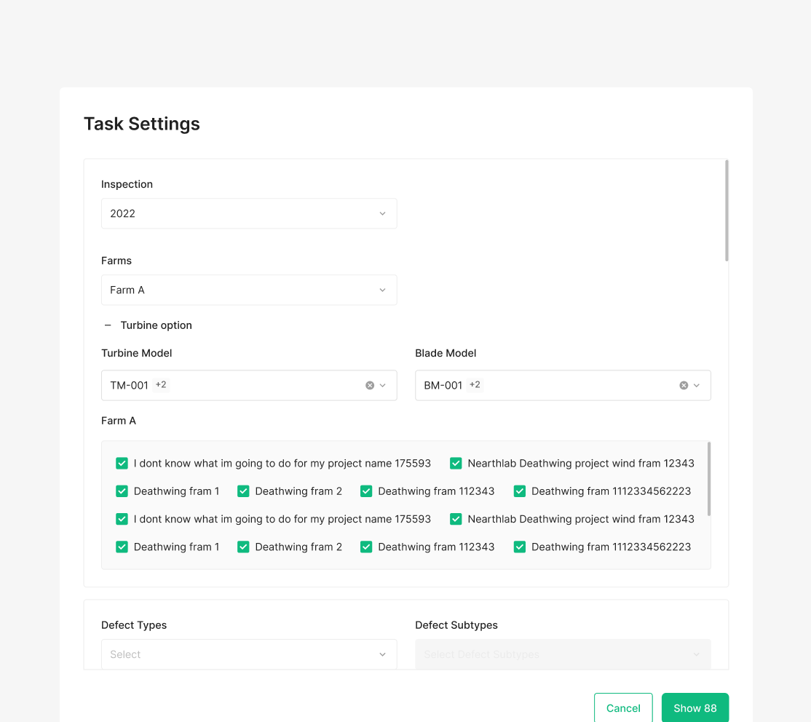The image size is (811, 722).
Task: Click the Task Settings panel scrollbar
Action: click(727, 210)
